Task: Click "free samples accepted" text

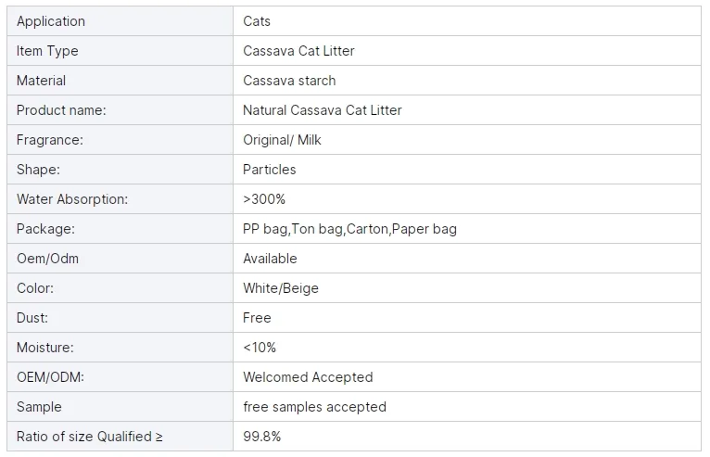Action: [x=314, y=407]
